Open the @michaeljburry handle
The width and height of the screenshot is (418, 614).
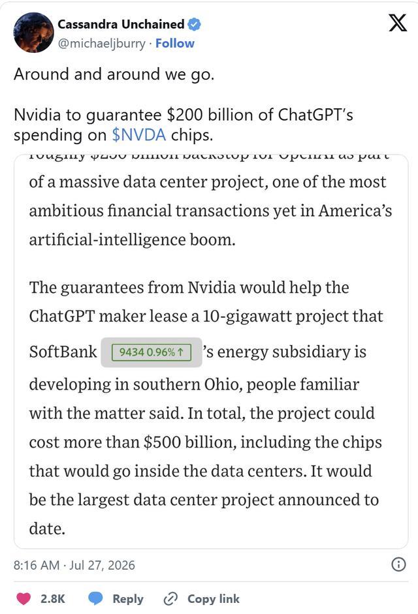tap(101, 43)
